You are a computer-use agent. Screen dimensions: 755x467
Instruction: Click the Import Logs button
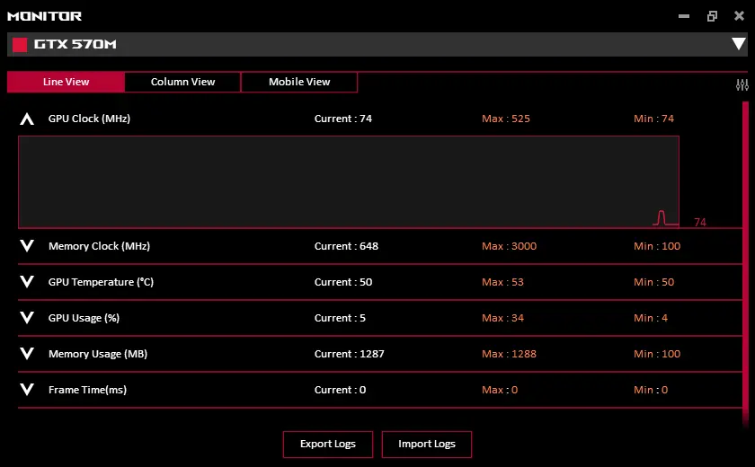click(x=427, y=444)
